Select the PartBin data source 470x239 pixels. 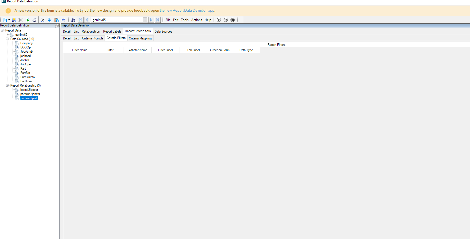[x=25, y=73]
